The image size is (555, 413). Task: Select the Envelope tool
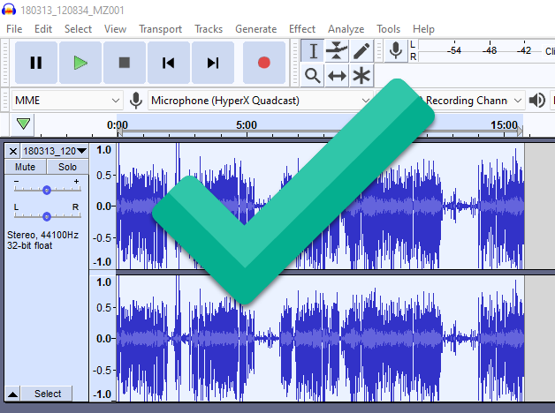(337, 51)
